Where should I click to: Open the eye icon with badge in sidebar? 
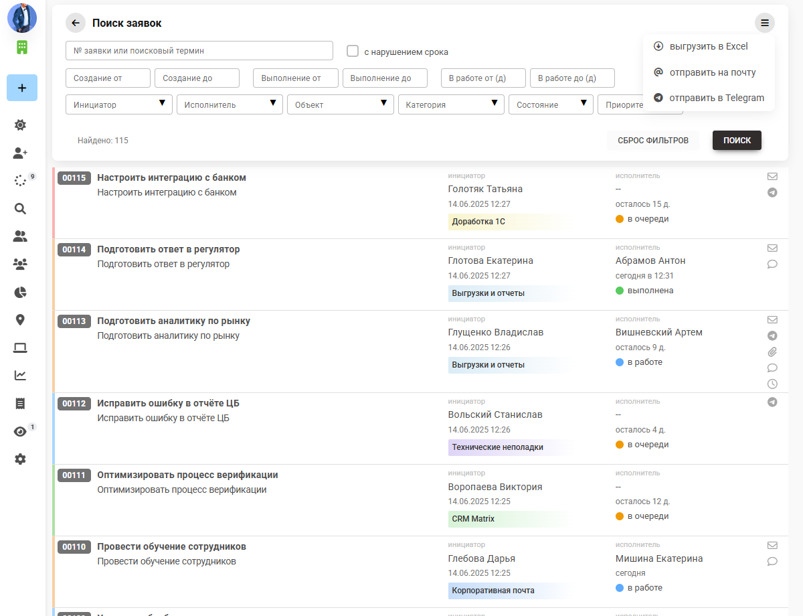coord(20,432)
